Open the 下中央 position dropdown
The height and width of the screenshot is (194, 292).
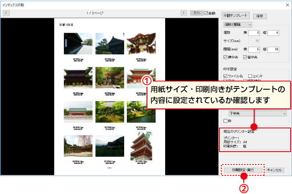tap(258, 113)
